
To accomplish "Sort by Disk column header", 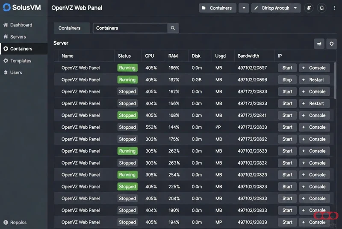I will (196, 56).
